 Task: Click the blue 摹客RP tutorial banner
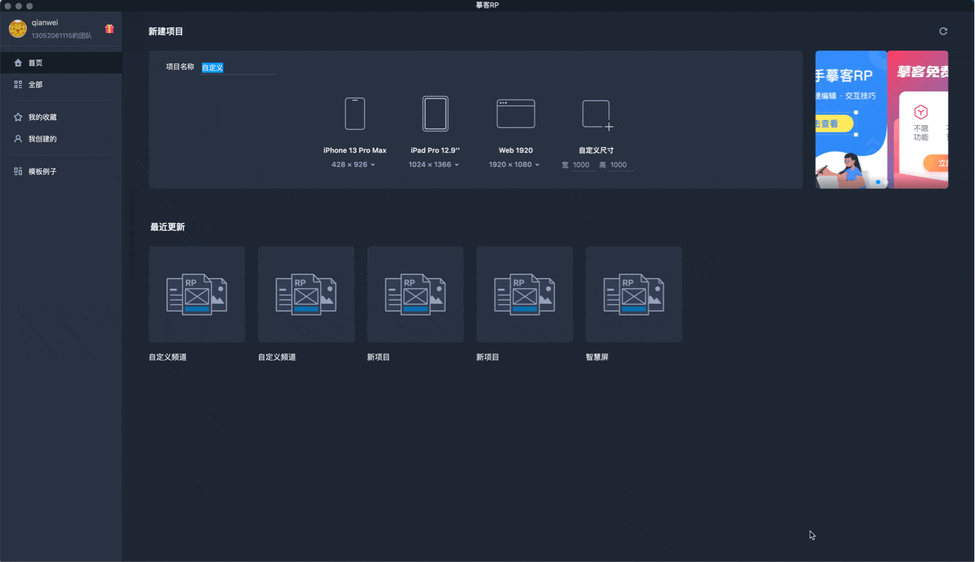click(x=851, y=119)
